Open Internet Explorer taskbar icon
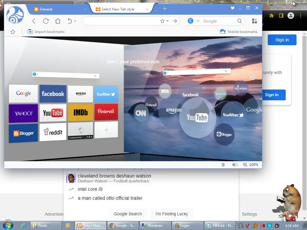The image size is (307, 230). click(23, 226)
